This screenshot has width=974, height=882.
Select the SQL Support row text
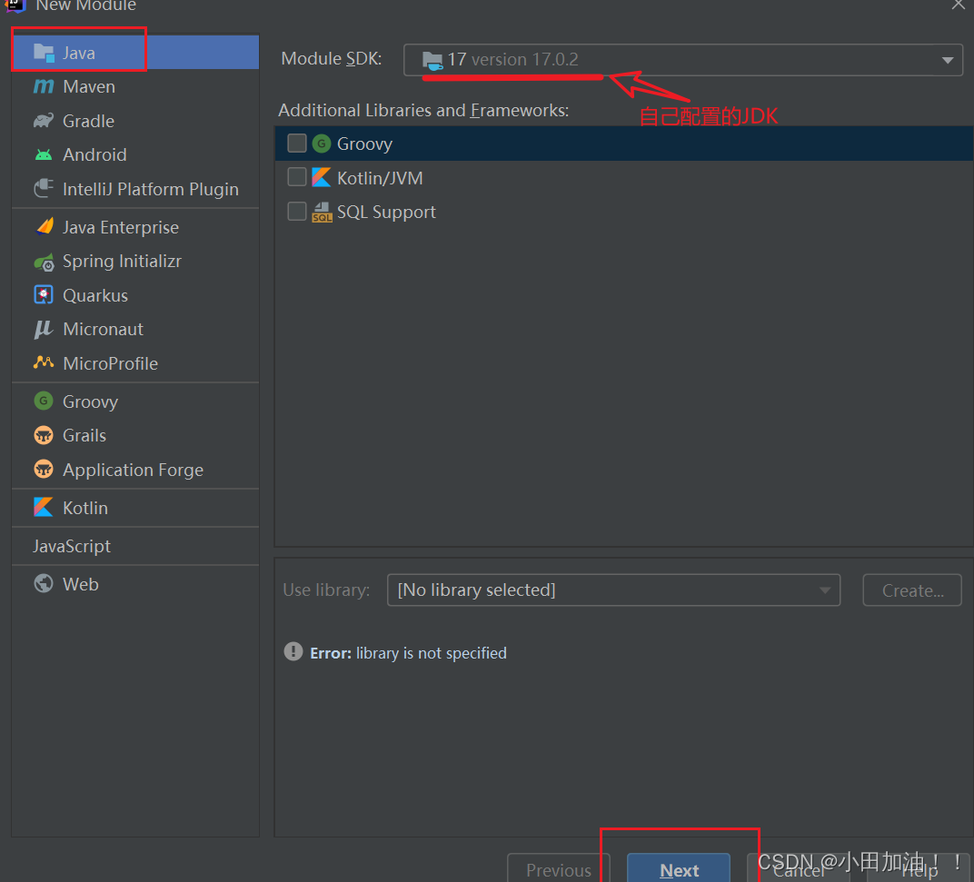(x=386, y=213)
